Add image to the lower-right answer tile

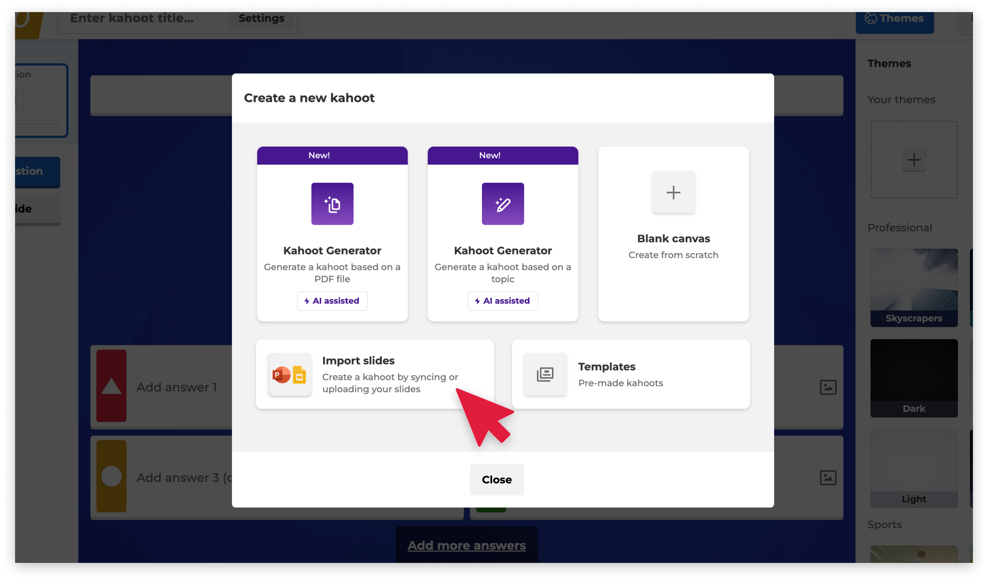(828, 478)
